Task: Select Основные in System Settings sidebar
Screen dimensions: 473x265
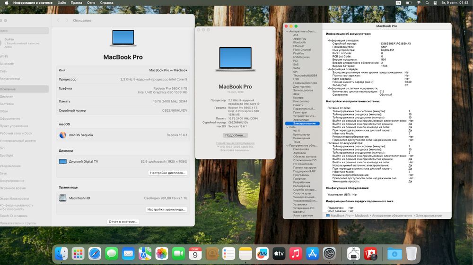Action: 24,89
